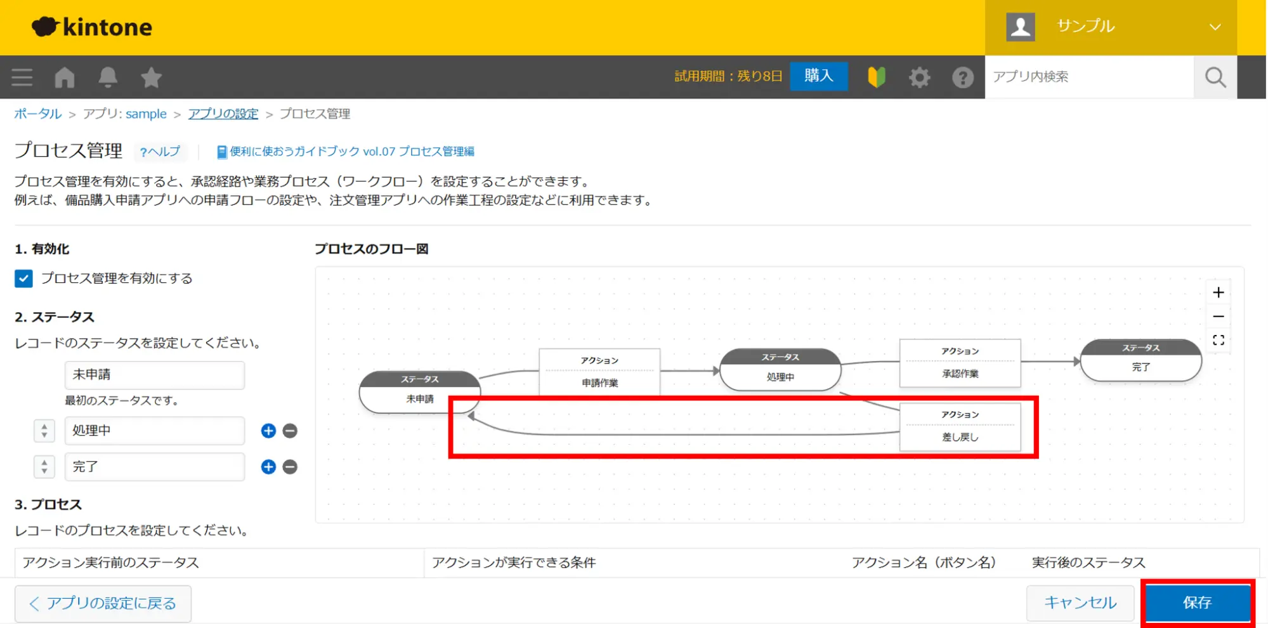Fit flow diagram to screen
Screen dimensions: 1268x628
[1218, 340]
